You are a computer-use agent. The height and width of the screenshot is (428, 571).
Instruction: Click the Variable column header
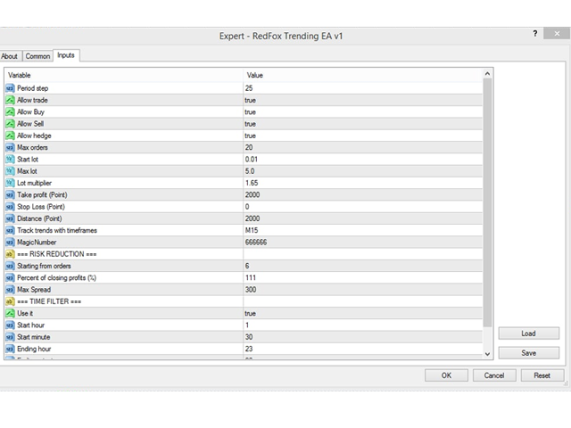click(x=124, y=75)
